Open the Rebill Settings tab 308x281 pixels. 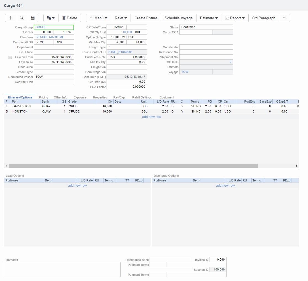[142, 97]
